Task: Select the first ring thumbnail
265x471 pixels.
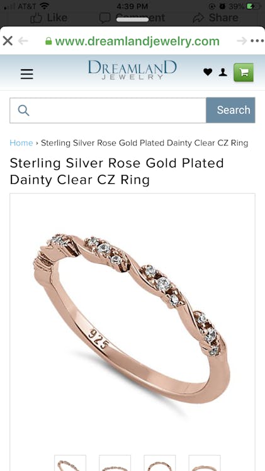Action: 70,463
